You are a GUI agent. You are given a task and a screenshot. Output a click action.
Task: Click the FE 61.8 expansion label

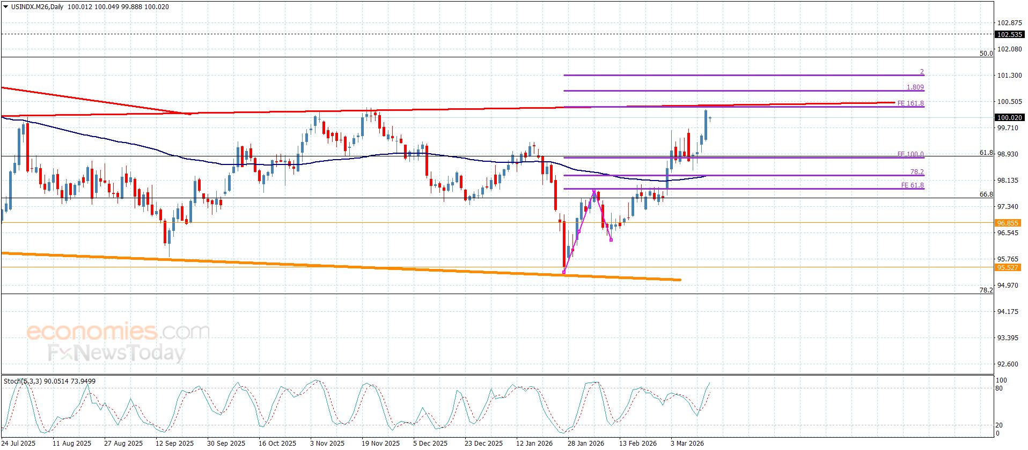point(913,185)
